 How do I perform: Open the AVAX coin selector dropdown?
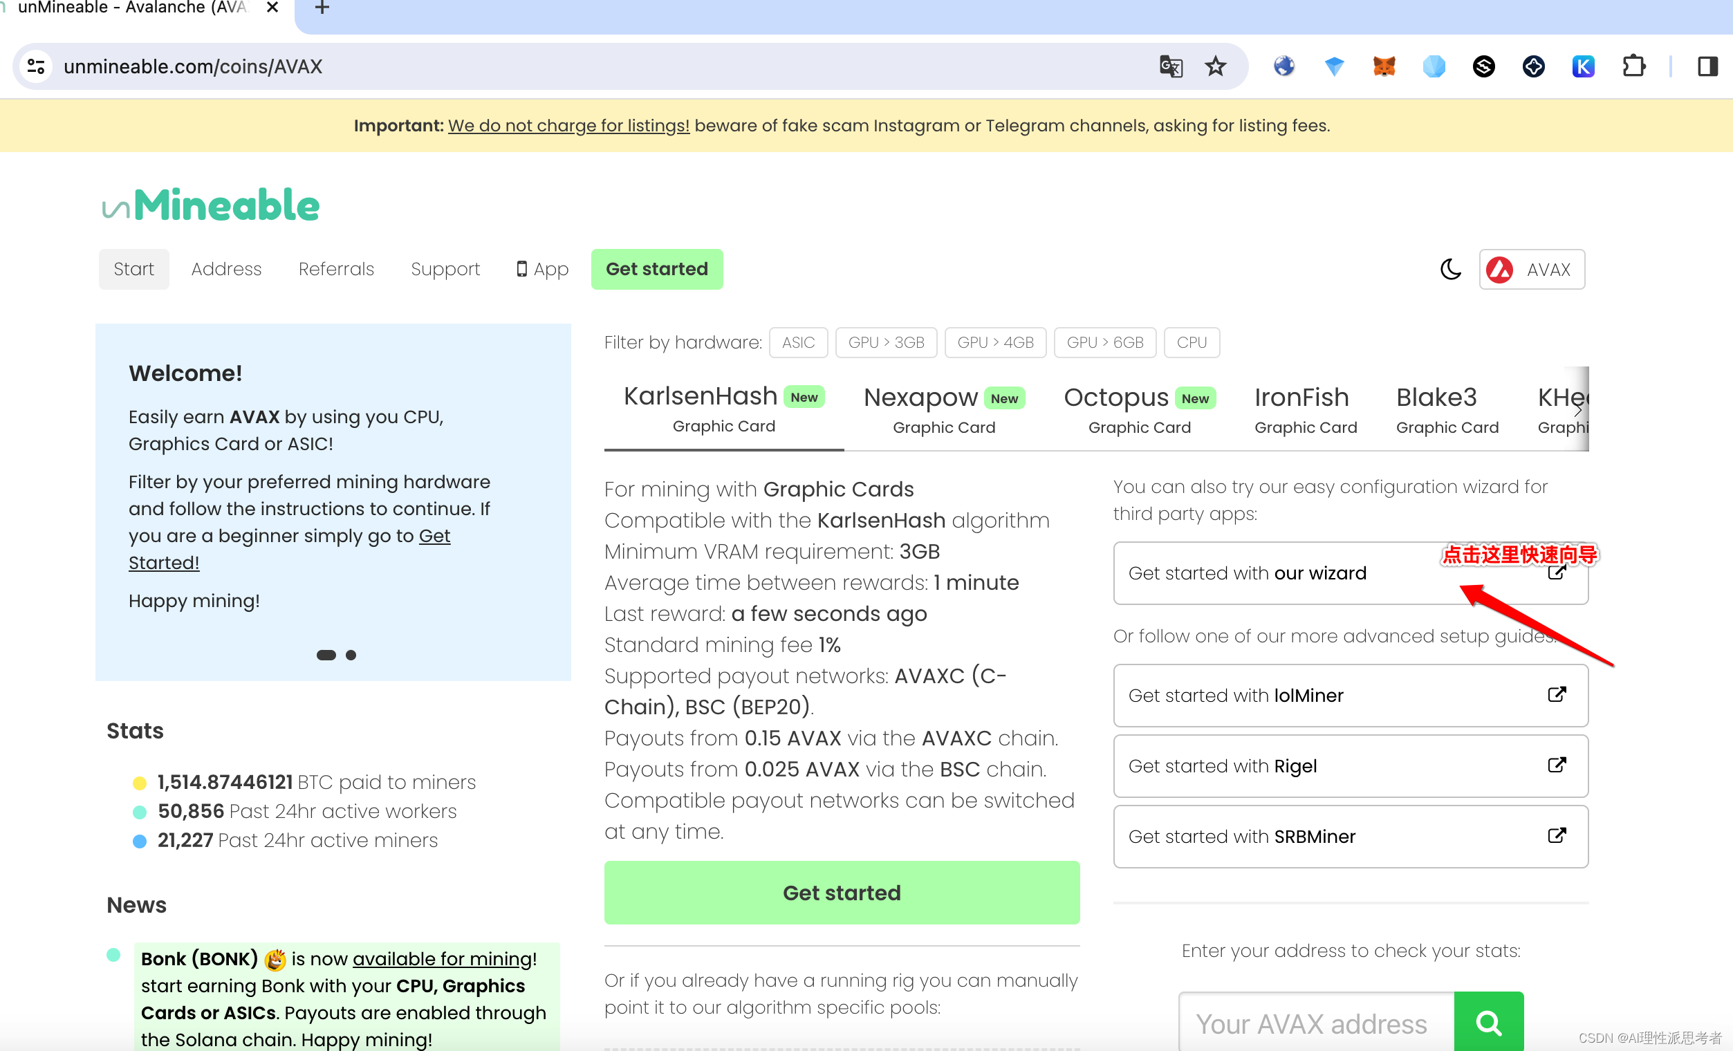click(1531, 269)
